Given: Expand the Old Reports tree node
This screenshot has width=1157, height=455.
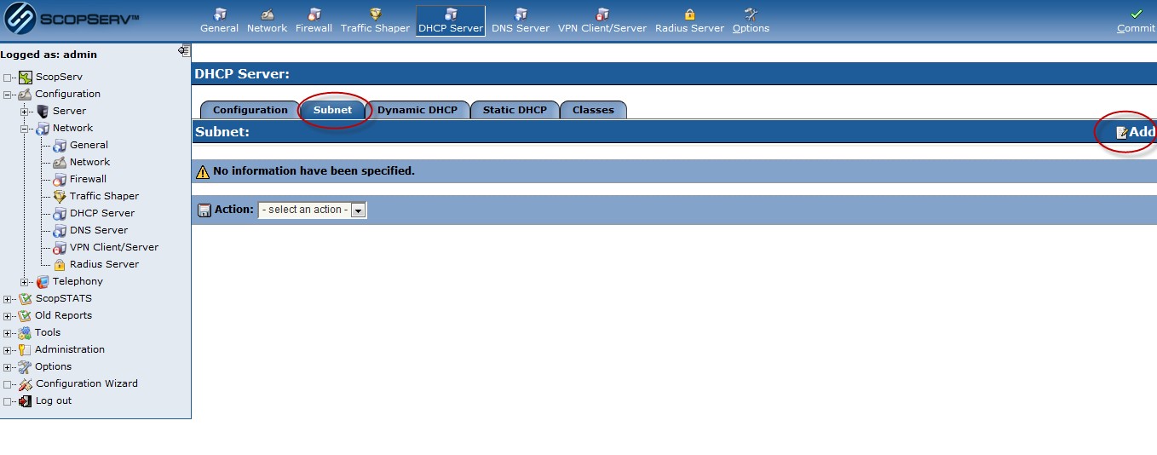Looking at the screenshot, I should coord(8,316).
